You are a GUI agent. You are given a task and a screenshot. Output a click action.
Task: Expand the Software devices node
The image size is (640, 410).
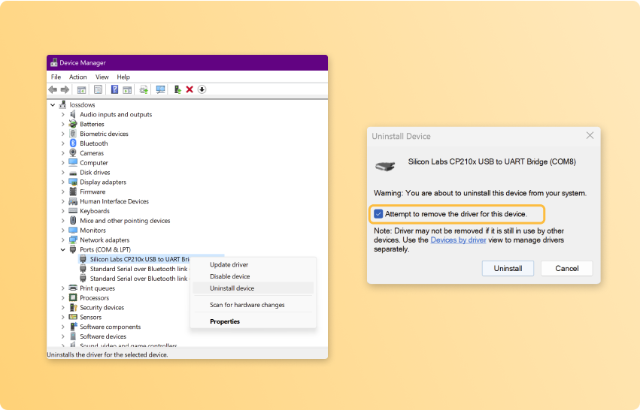click(x=63, y=336)
